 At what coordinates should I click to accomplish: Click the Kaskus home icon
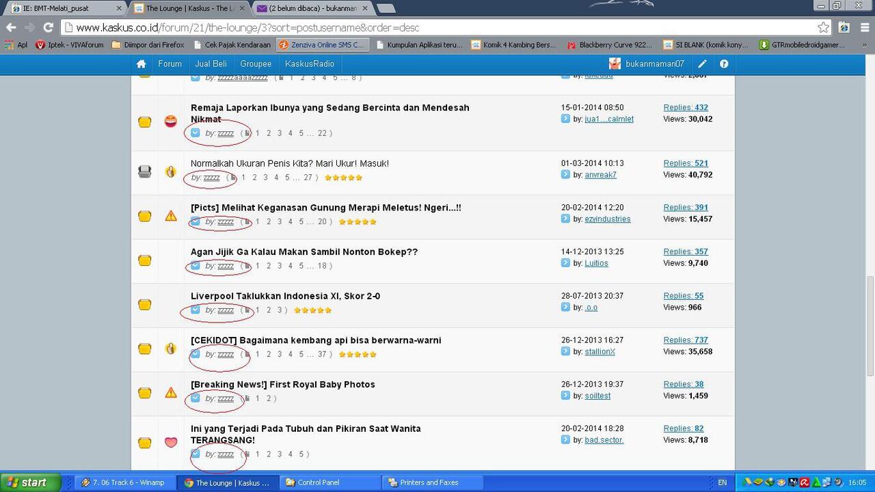pyautogui.click(x=141, y=64)
